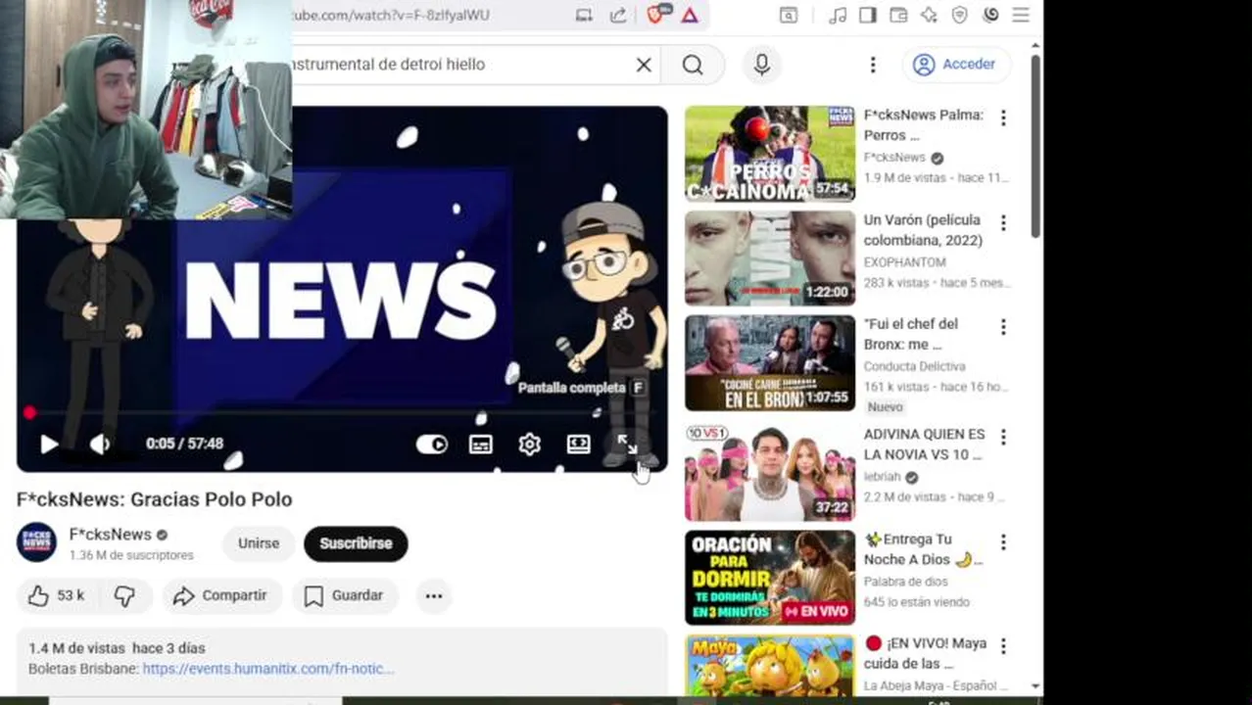
Task: Toggle the video autoplay switch
Action: click(431, 445)
